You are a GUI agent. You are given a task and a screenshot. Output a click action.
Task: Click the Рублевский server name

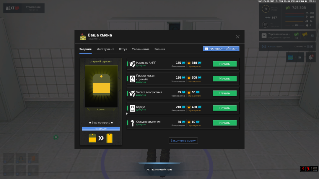click(33, 7)
